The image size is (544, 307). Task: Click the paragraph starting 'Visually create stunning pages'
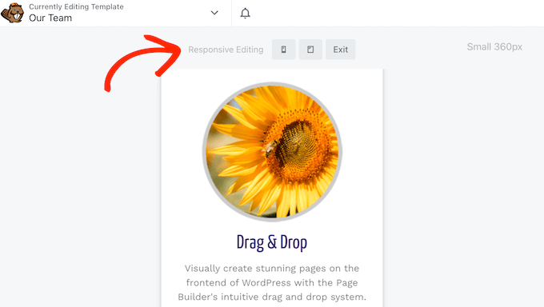[x=272, y=283]
